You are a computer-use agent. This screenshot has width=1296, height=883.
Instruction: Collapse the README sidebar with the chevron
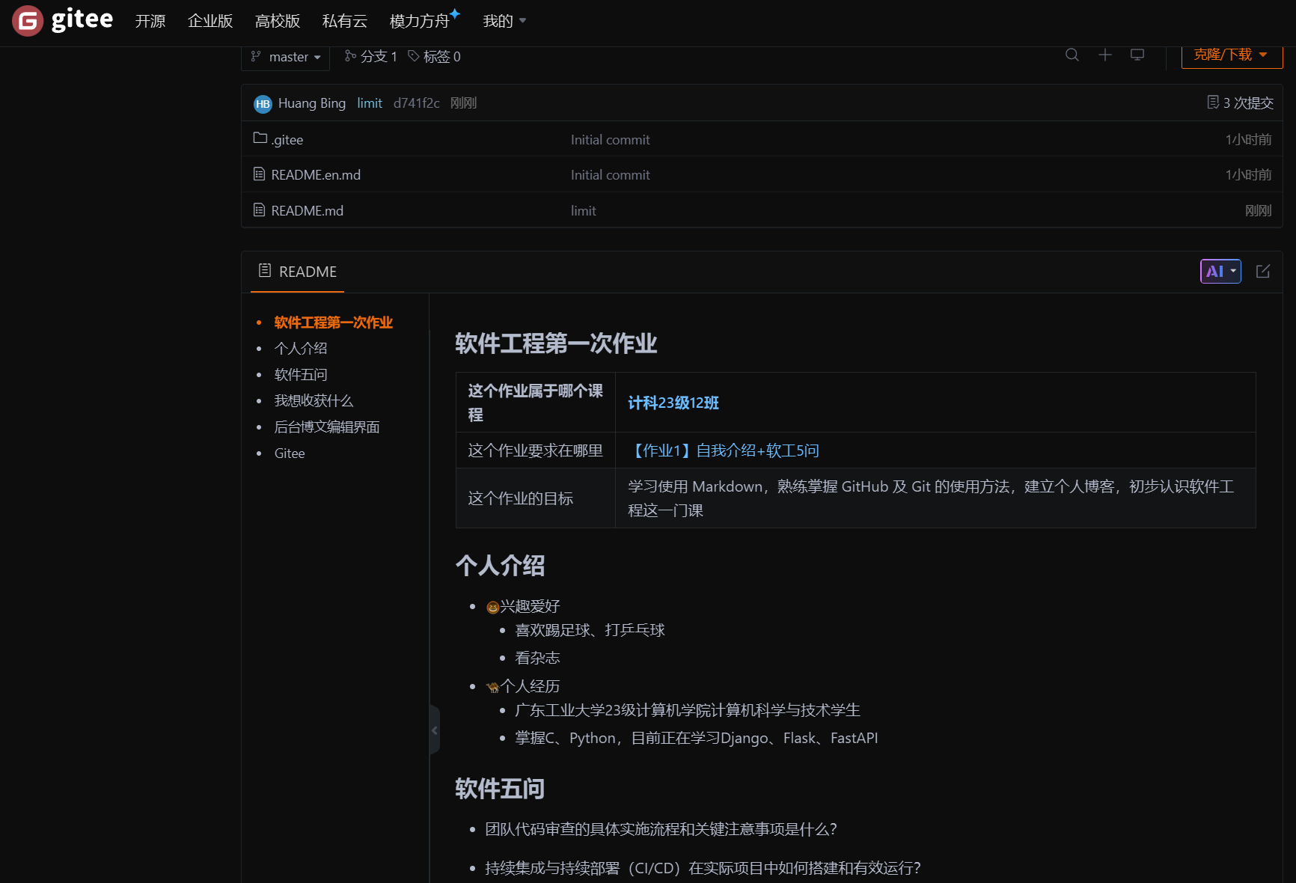(x=435, y=730)
